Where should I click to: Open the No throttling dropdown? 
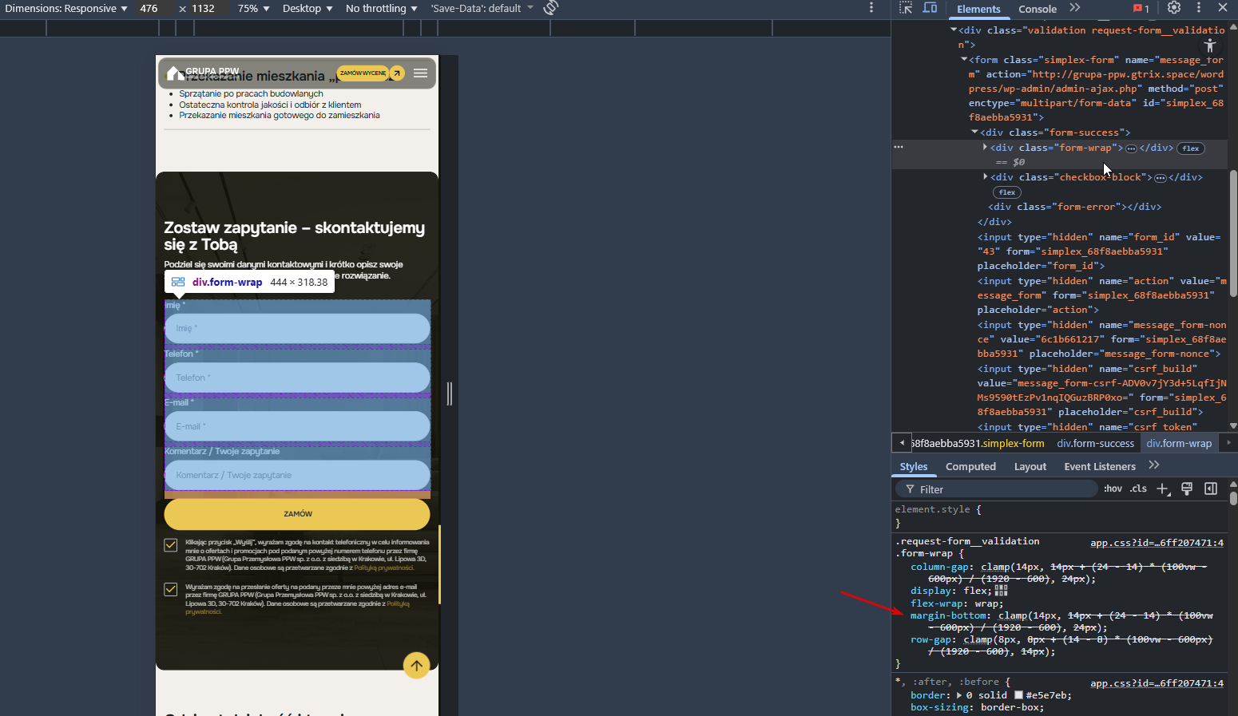[382, 8]
